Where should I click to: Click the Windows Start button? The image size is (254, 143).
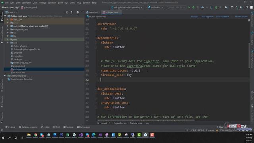click(x=3, y=137)
